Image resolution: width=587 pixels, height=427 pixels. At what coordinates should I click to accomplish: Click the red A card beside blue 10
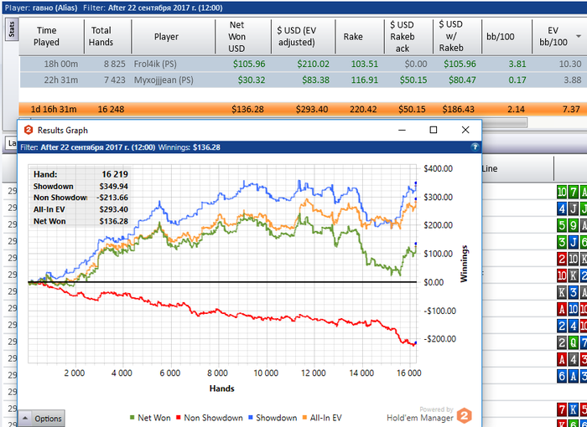click(x=562, y=309)
